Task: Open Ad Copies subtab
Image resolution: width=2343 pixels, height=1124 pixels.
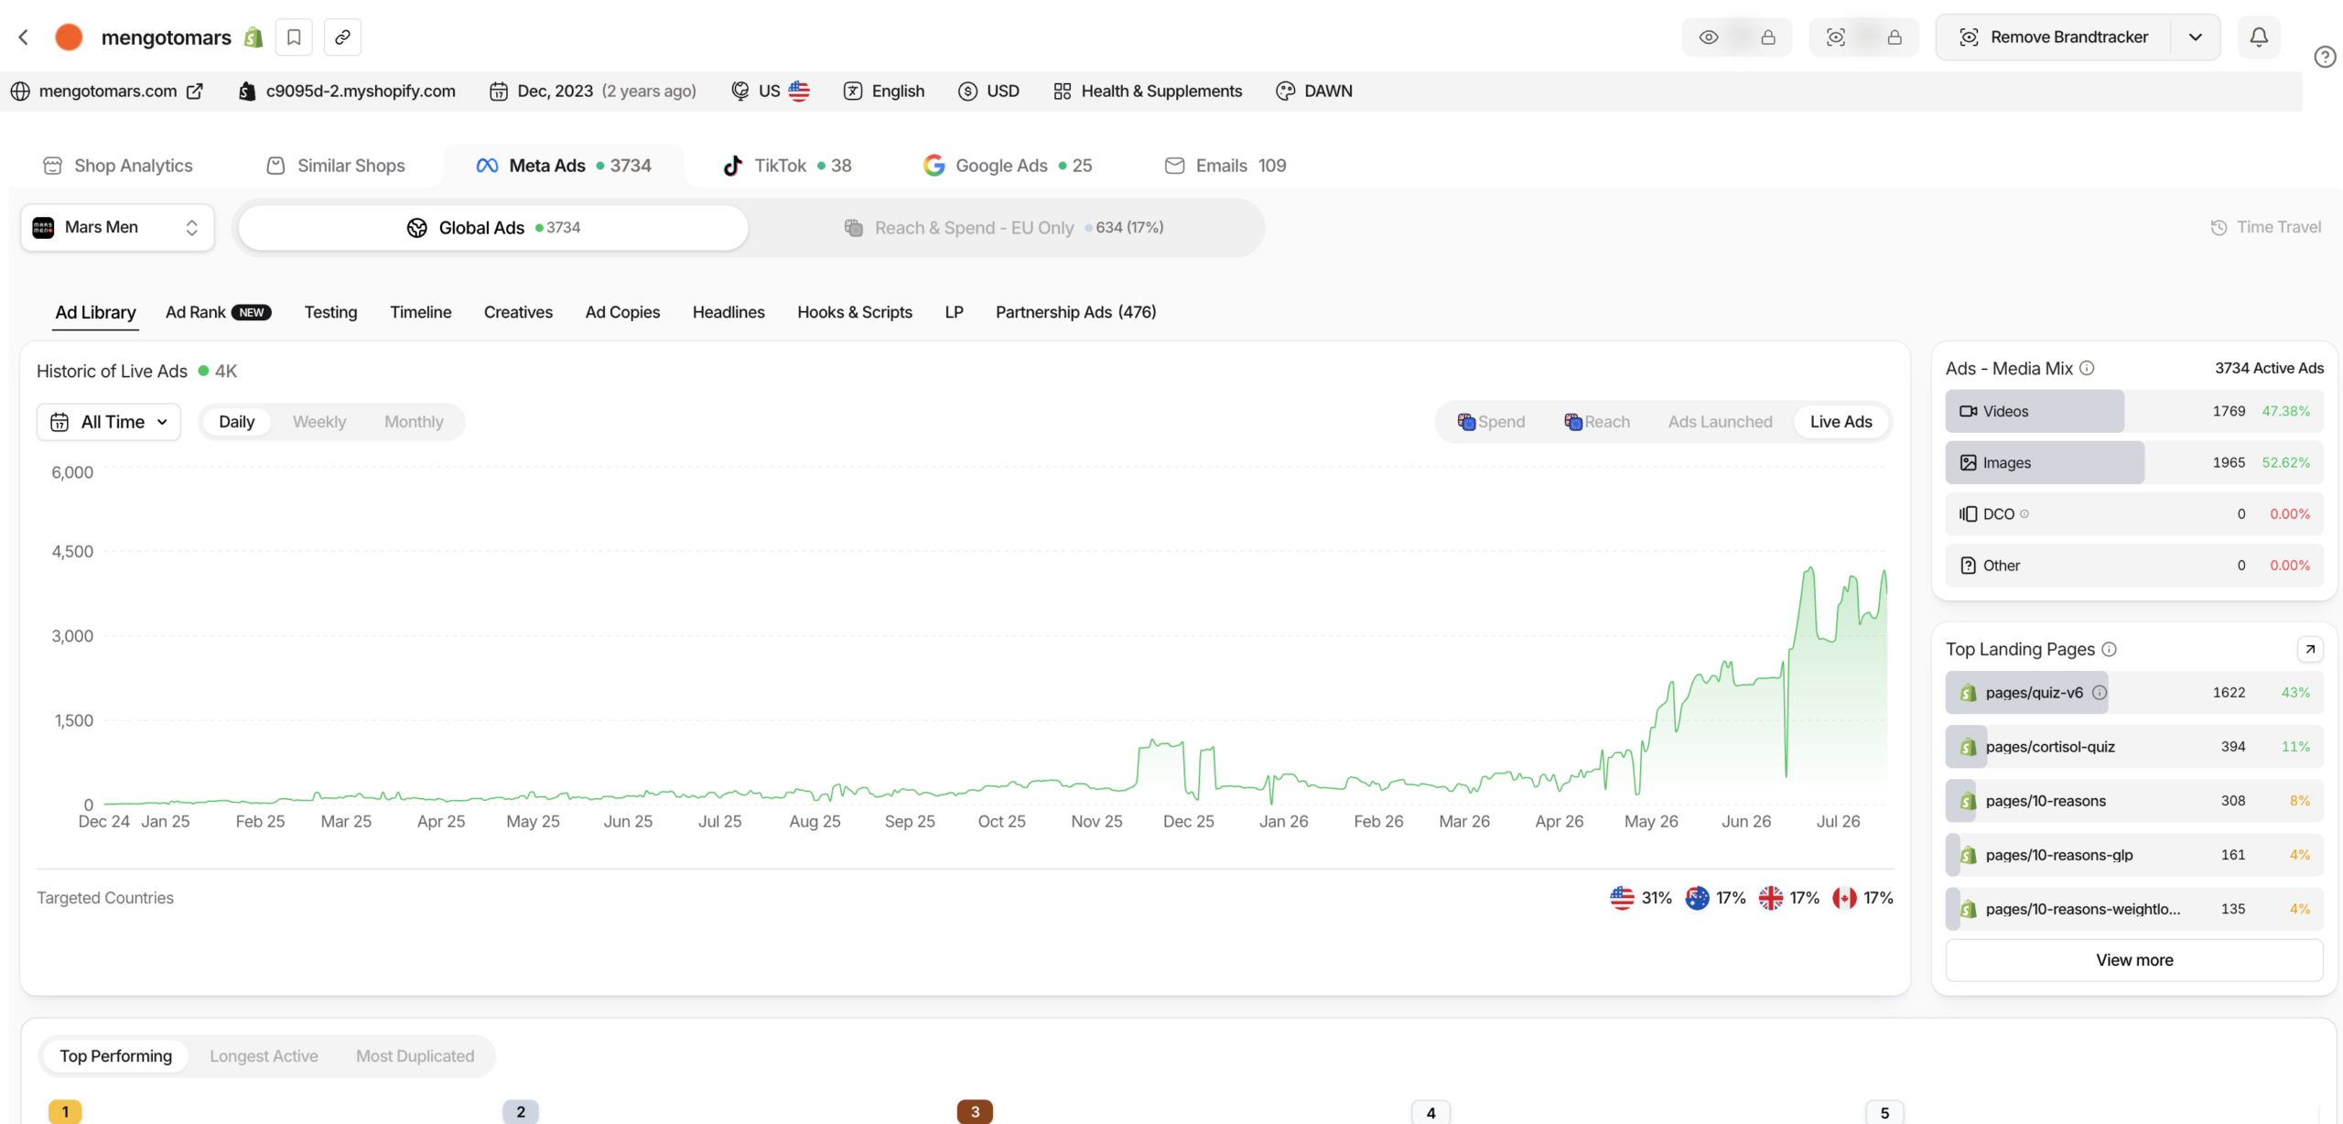Action: point(622,313)
